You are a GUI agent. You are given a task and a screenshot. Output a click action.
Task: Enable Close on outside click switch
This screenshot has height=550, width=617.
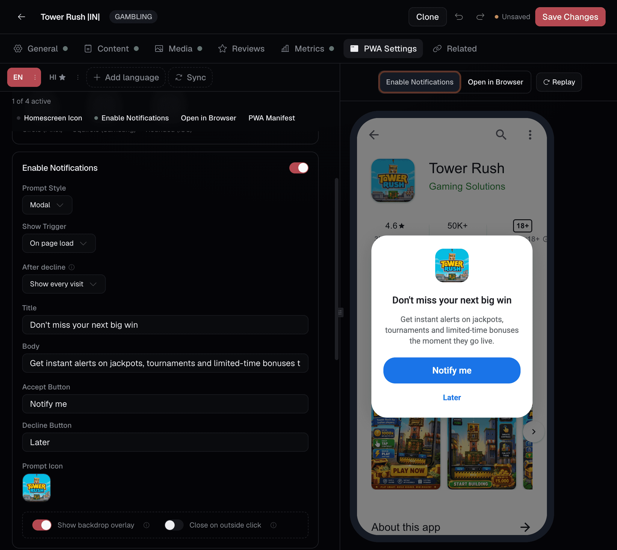pyautogui.click(x=174, y=525)
